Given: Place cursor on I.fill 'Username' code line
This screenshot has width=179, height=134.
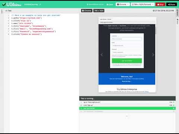Looking at the screenshot, I should tap(29, 26).
